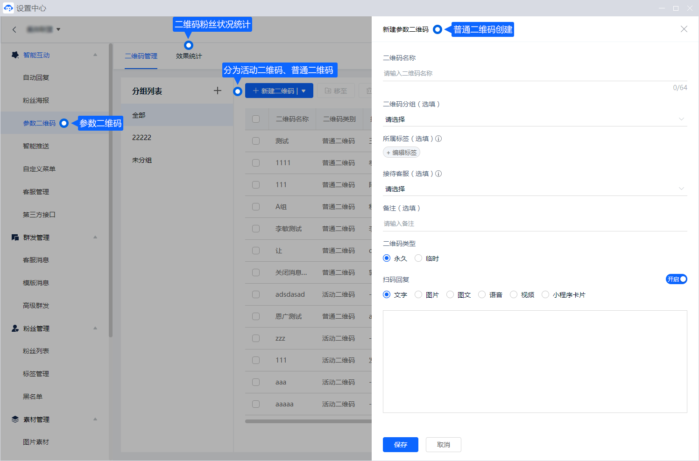This screenshot has height=461, width=699.
Task: Click the info icon next to 接待客服
Action: (438, 174)
